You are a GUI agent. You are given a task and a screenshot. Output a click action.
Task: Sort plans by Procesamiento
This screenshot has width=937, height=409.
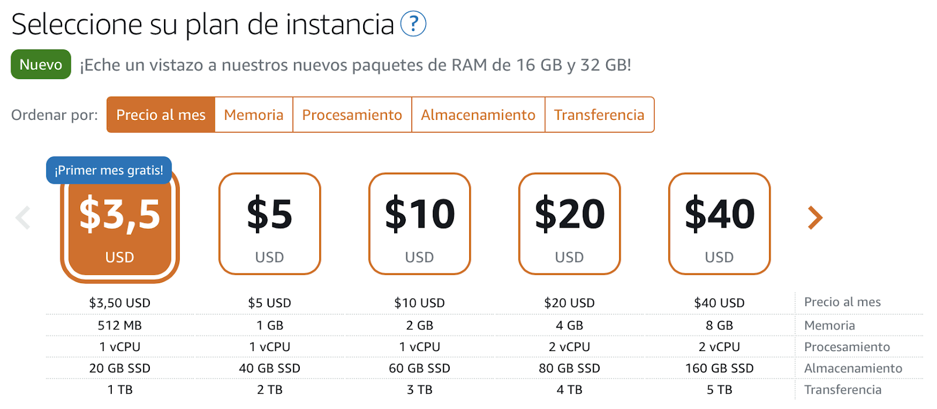352,115
